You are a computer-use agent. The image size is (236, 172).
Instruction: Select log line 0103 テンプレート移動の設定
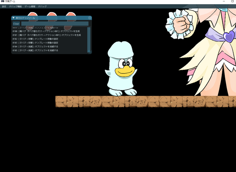point(35,43)
